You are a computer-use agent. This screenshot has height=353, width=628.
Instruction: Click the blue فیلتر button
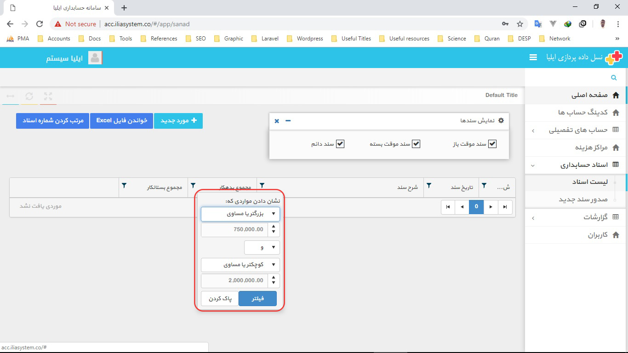point(258,299)
